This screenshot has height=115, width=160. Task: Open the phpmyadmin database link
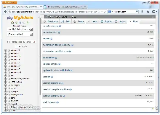(17, 95)
